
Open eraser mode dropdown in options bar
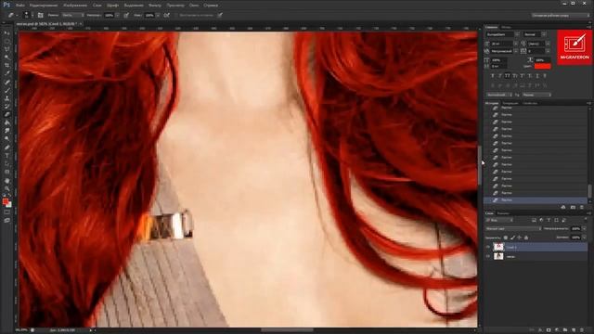72,15
